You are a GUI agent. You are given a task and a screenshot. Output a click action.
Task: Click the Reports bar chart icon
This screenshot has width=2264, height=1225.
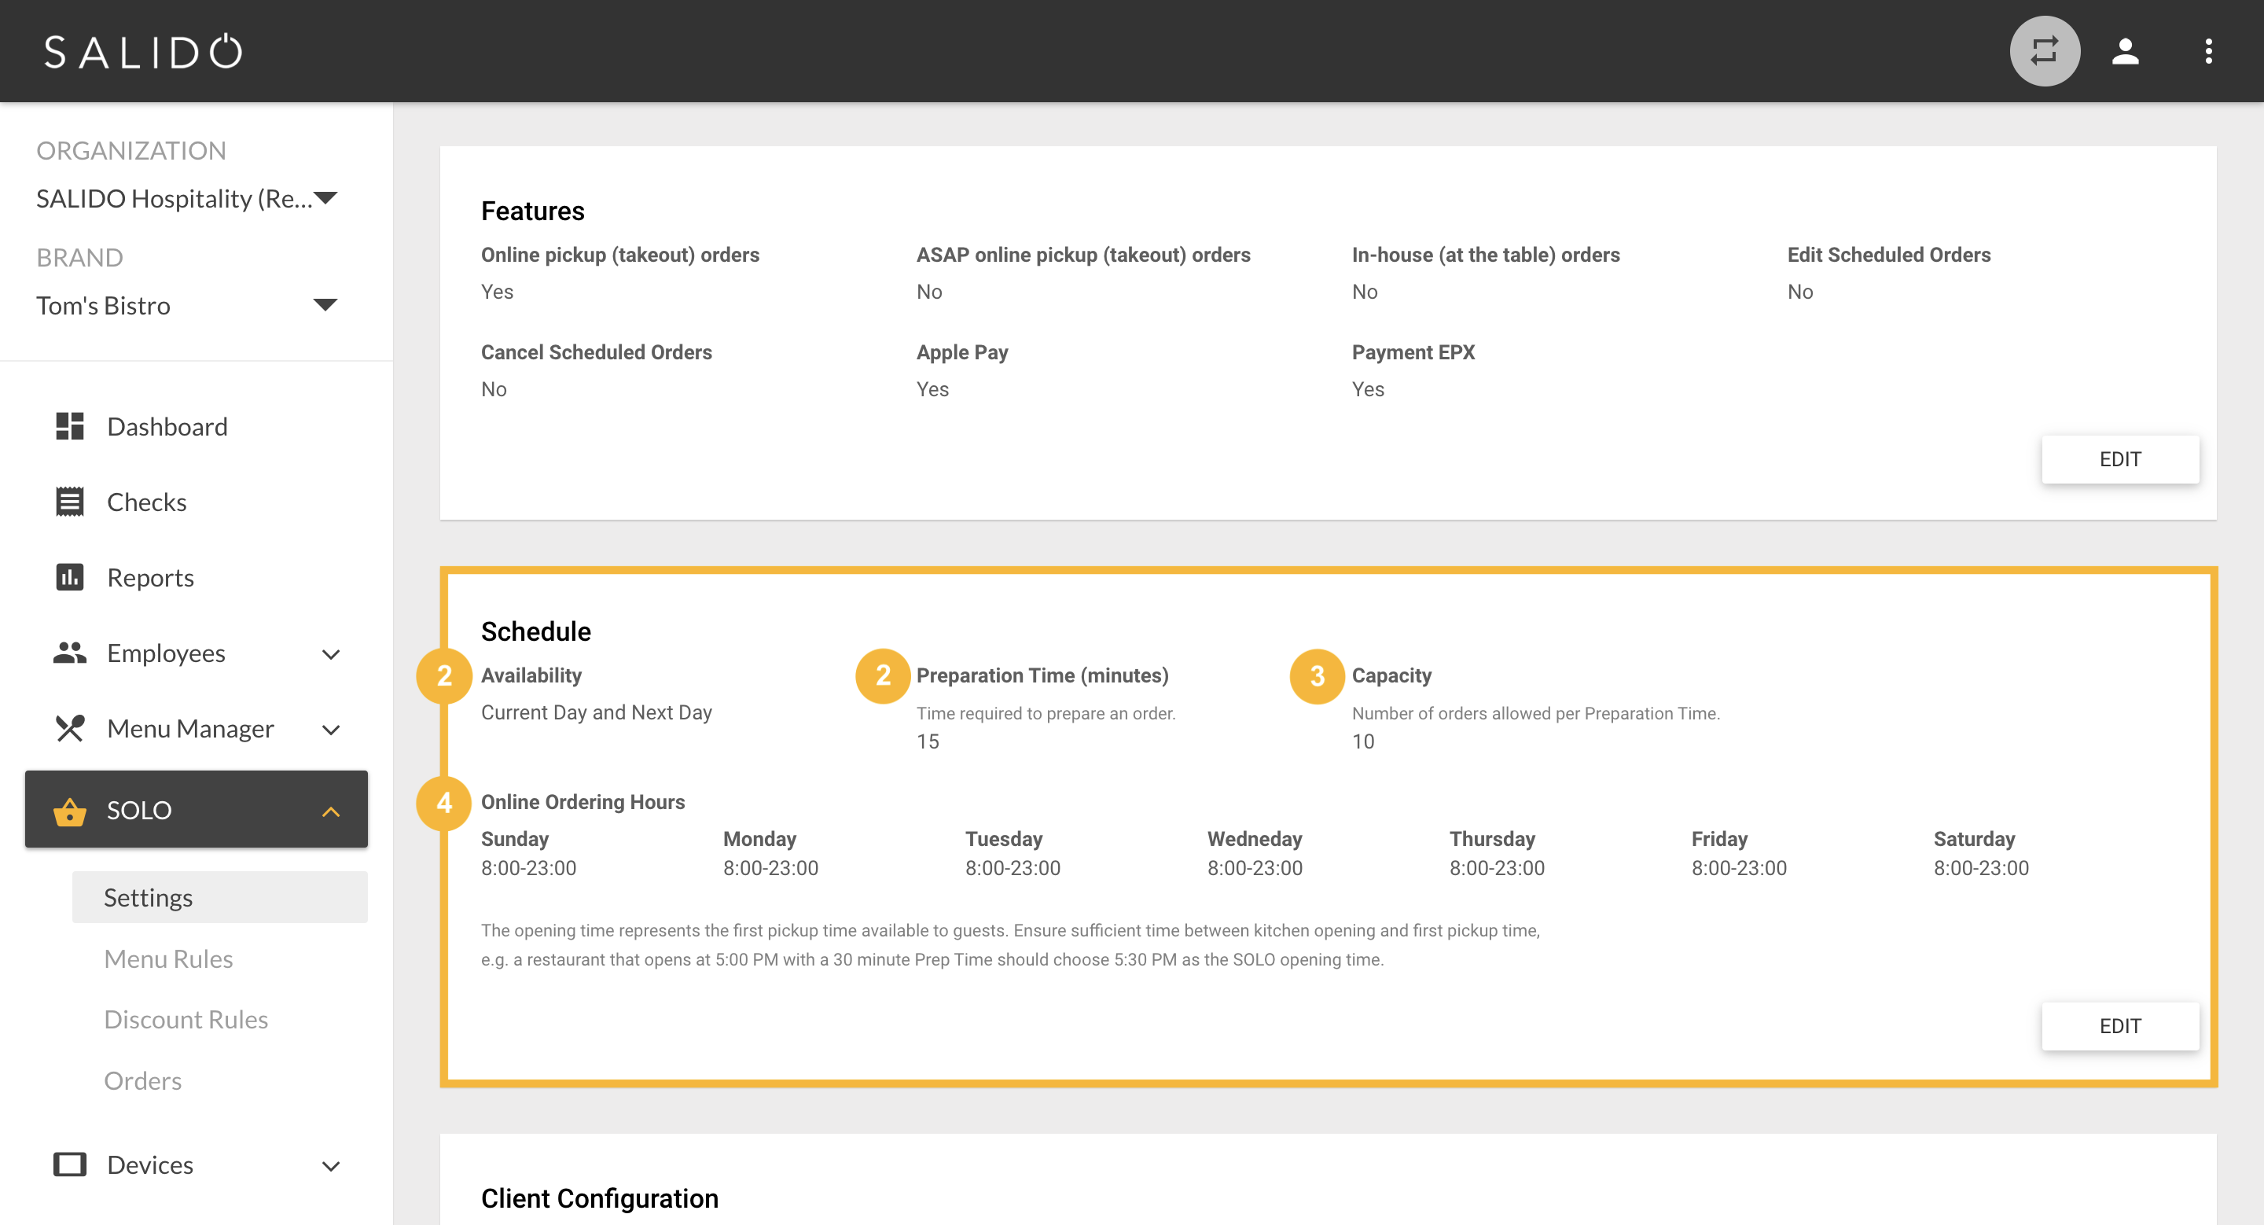point(69,577)
